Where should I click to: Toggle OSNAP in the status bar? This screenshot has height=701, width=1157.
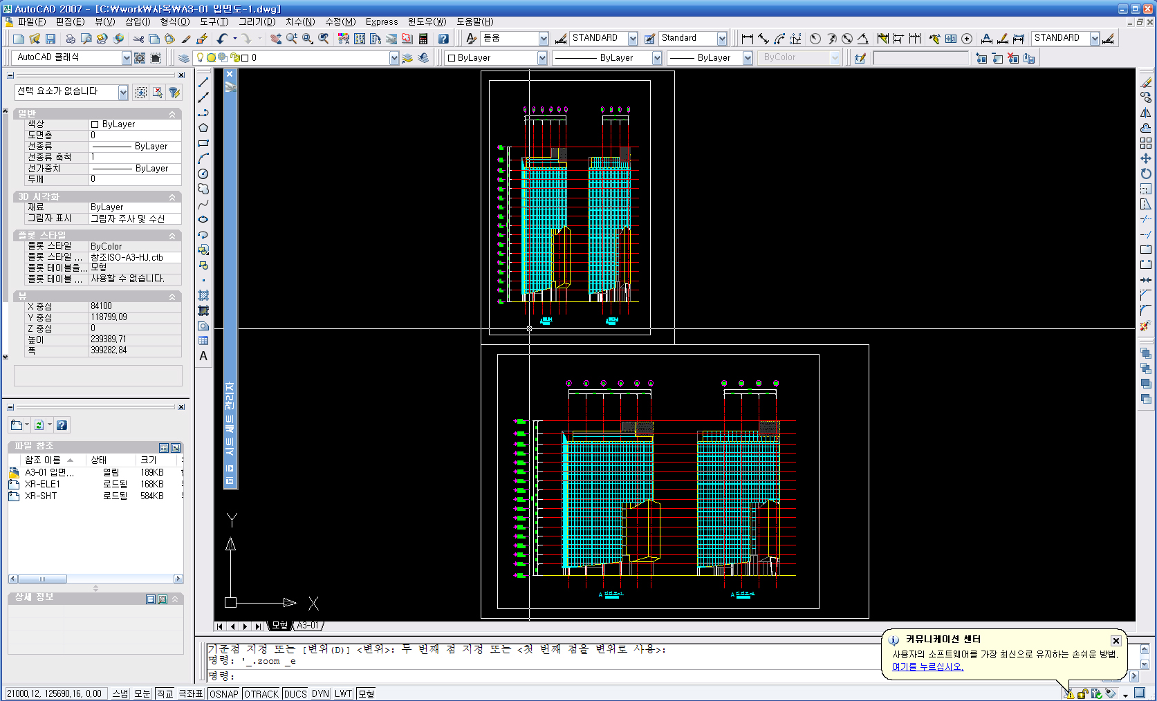223,693
